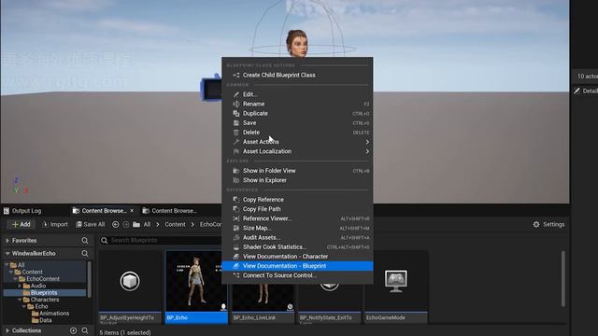598x336 pixels.
Task: Expand Audio folder arrow
Action: (21, 286)
